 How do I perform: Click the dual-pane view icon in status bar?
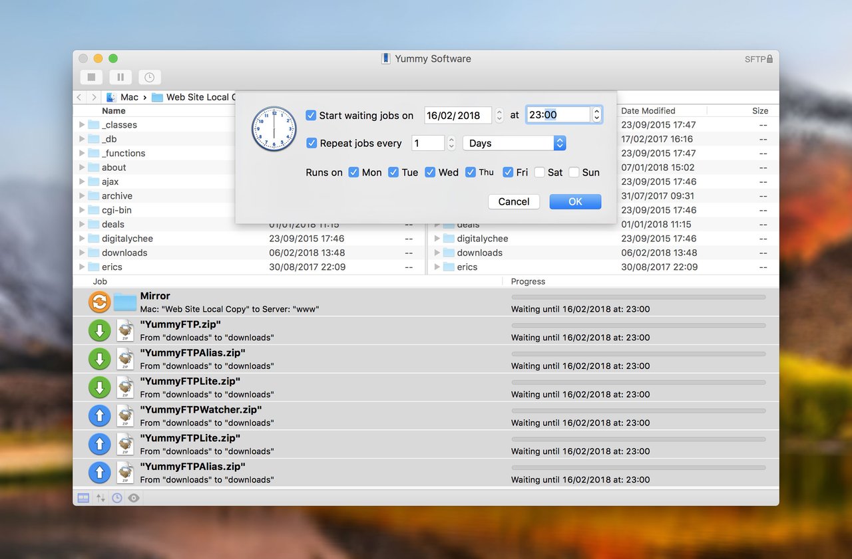click(x=83, y=498)
